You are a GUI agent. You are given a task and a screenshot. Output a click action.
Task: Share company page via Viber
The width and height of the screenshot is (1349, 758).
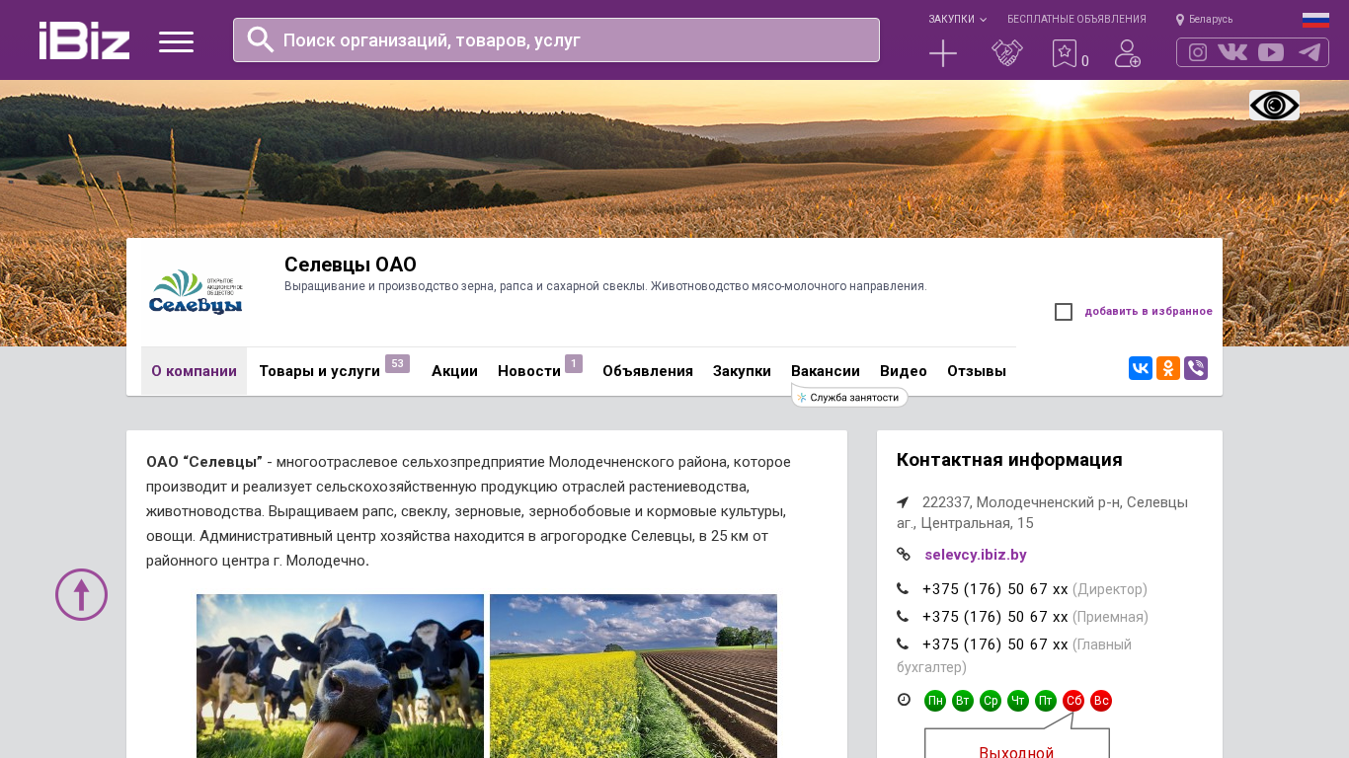pyautogui.click(x=1196, y=368)
